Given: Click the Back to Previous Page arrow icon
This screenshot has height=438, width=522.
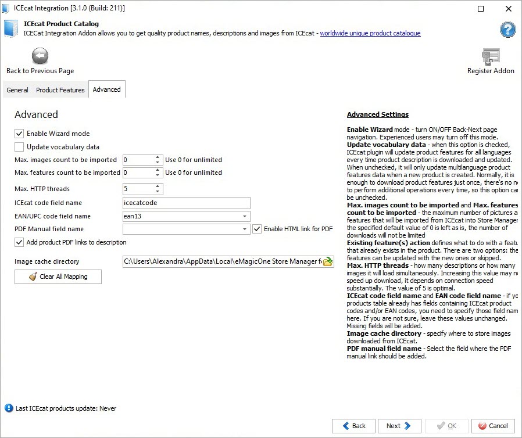Looking at the screenshot, I should [x=40, y=56].
